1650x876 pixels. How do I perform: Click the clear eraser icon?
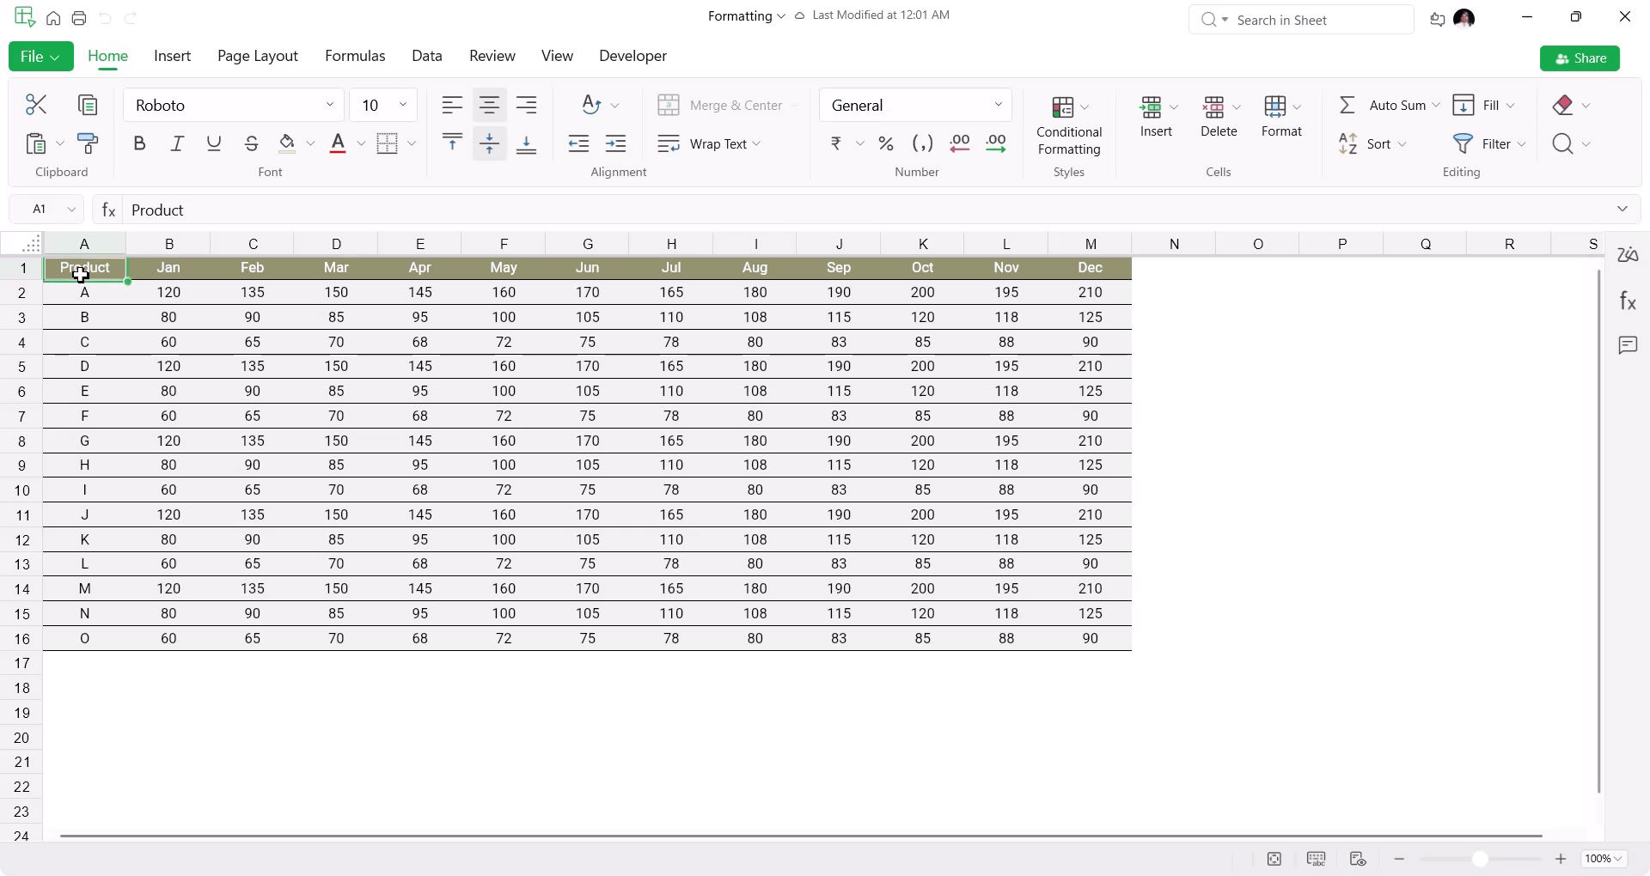(x=1563, y=105)
